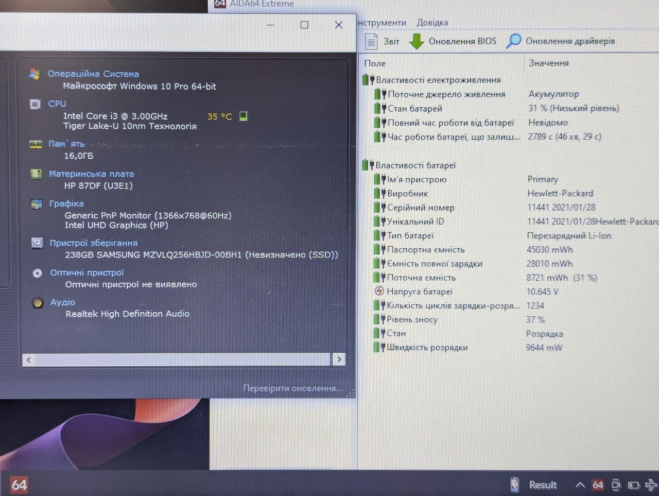Click the CPU chip icon in Speccy

(36, 104)
